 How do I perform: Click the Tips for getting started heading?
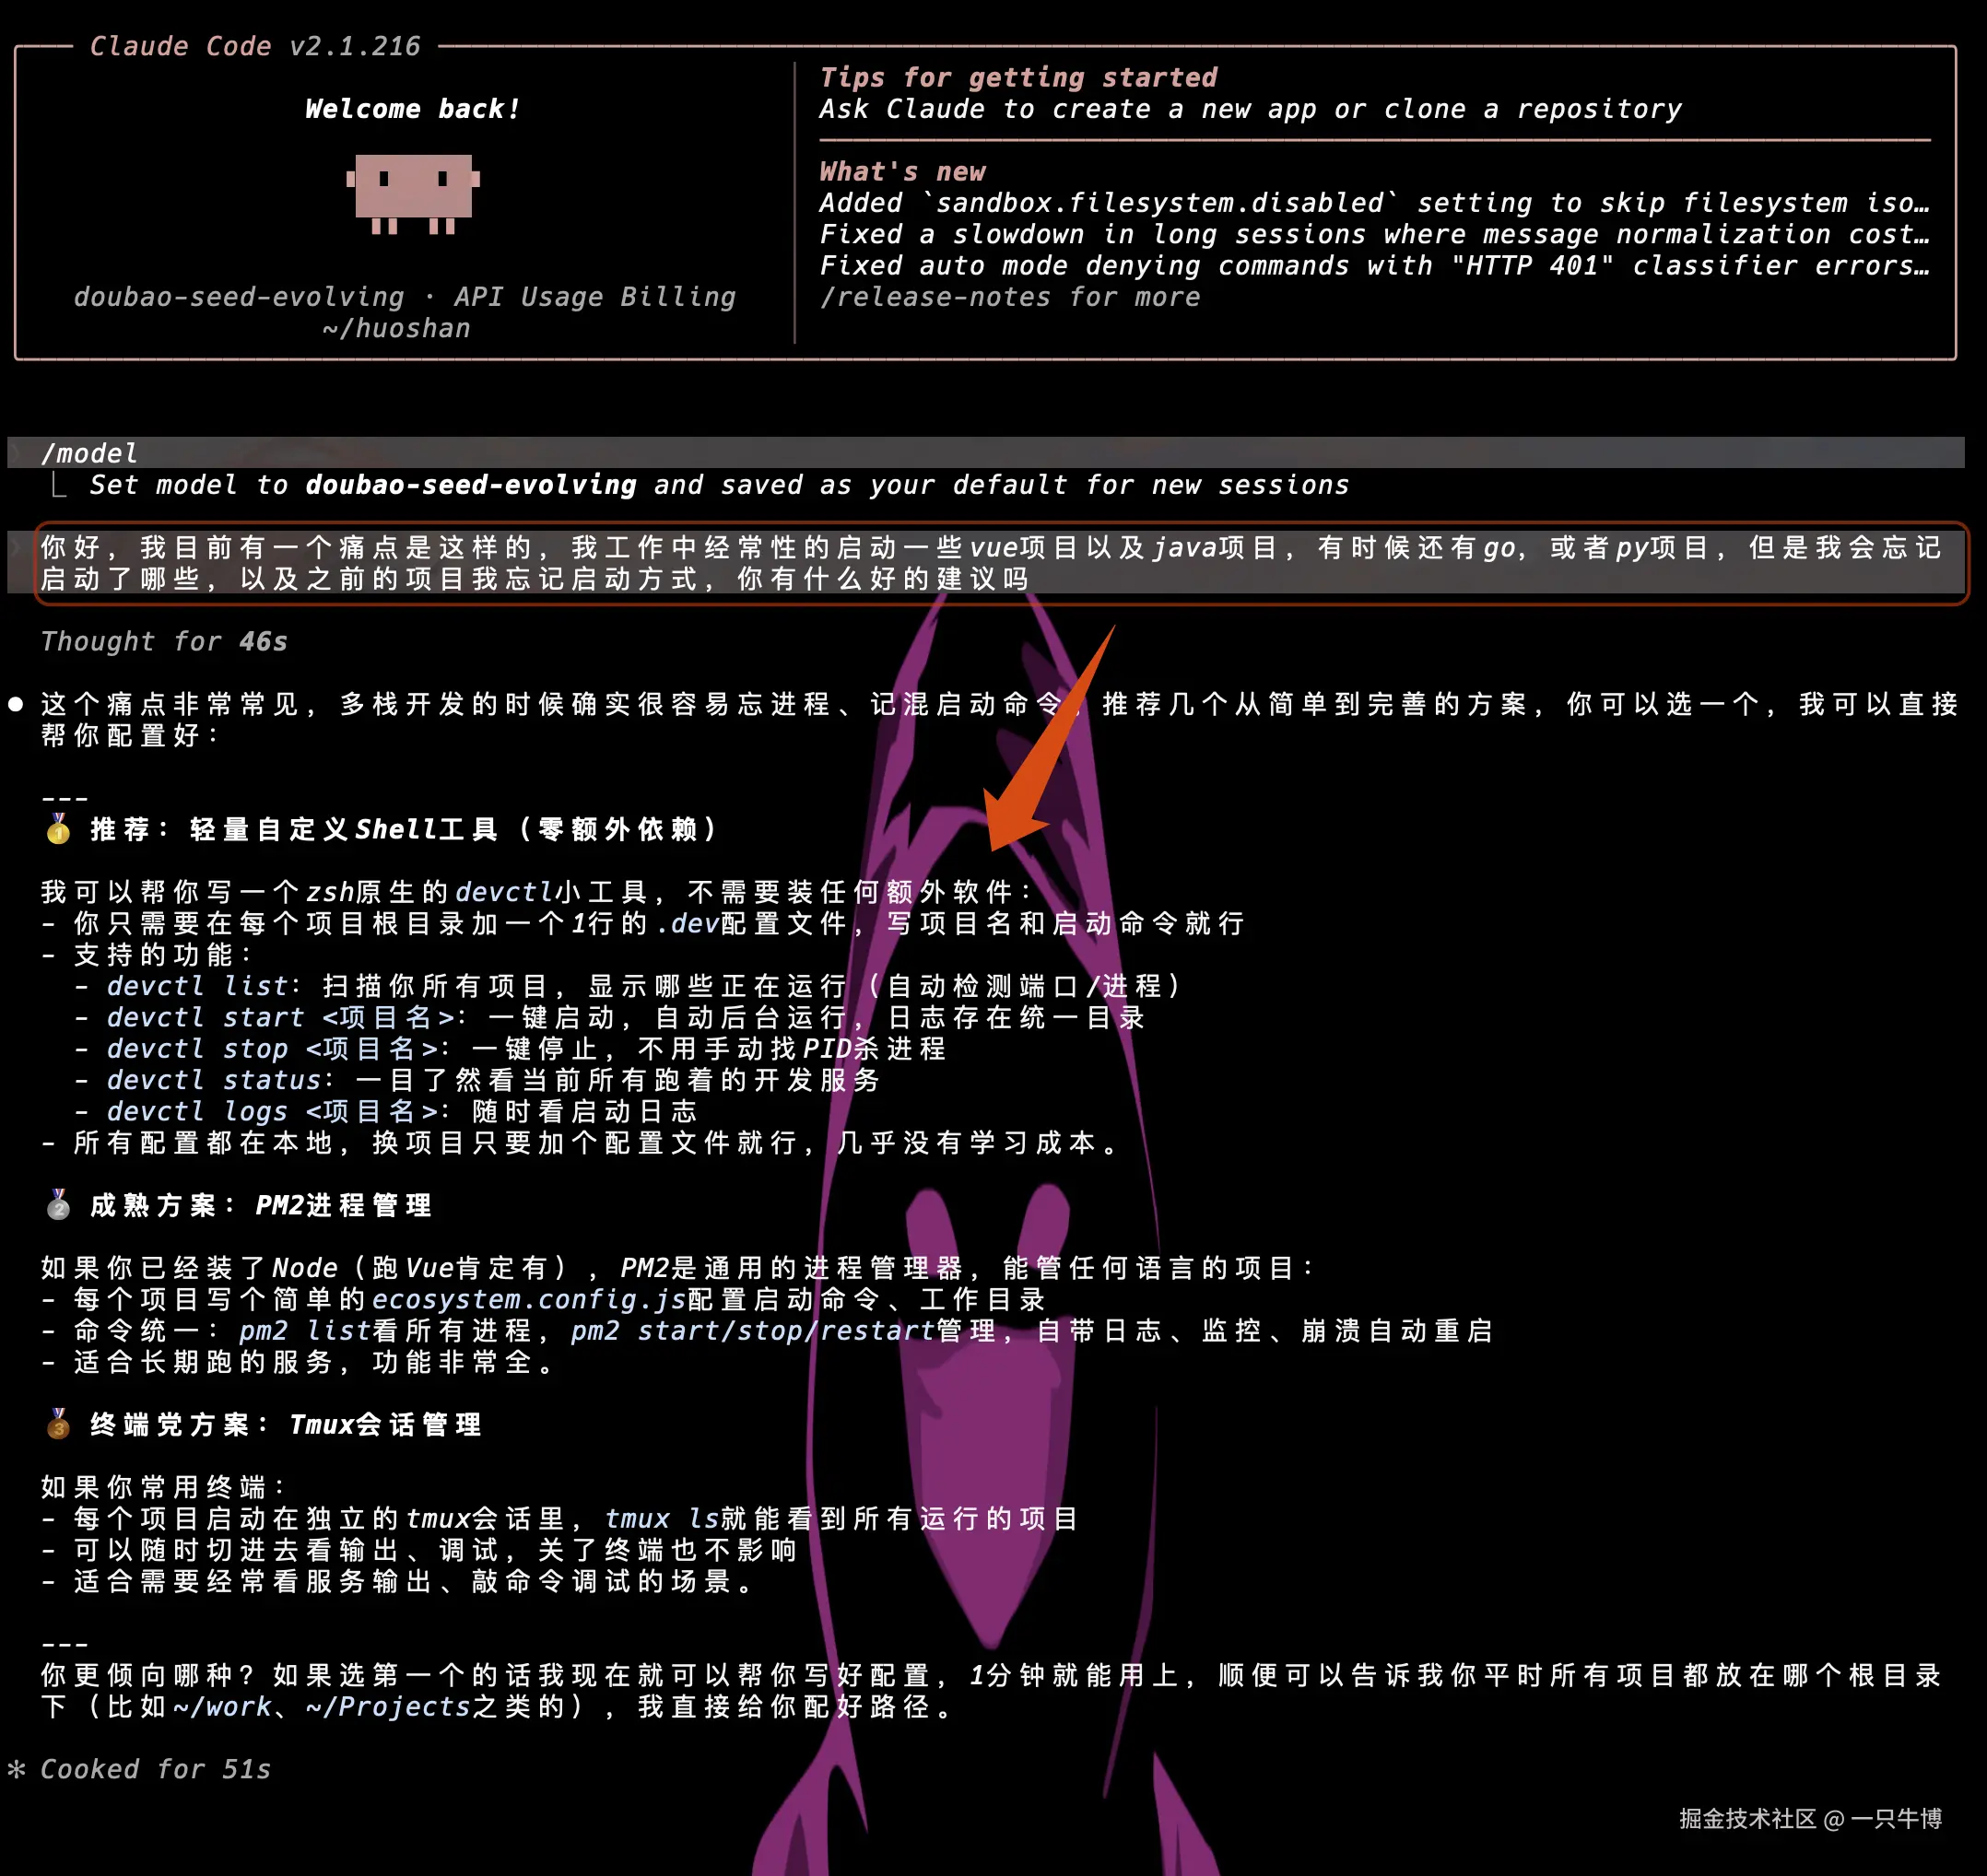click(1018, 77)
